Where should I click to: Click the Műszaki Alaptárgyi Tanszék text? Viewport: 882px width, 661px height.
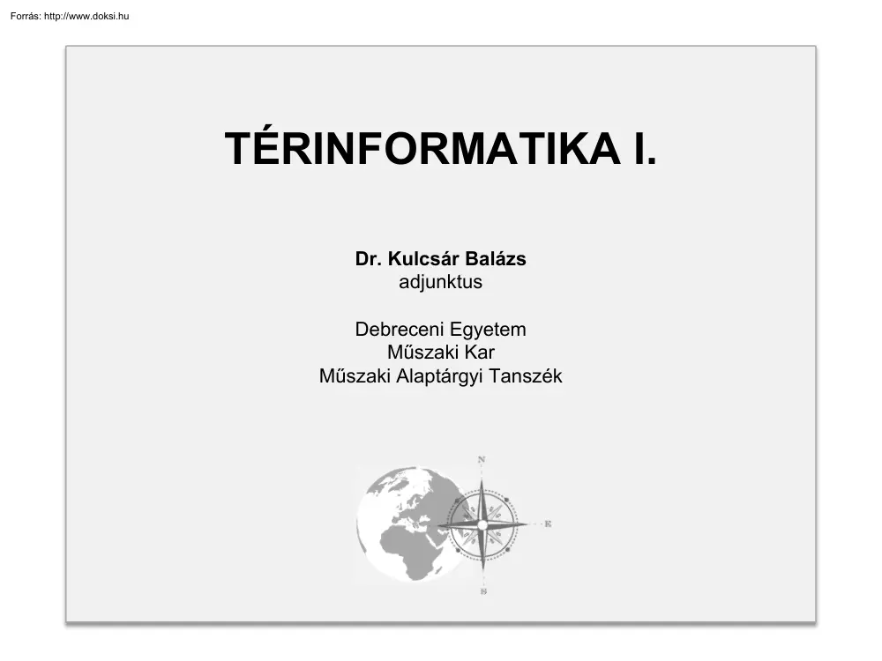440,374
